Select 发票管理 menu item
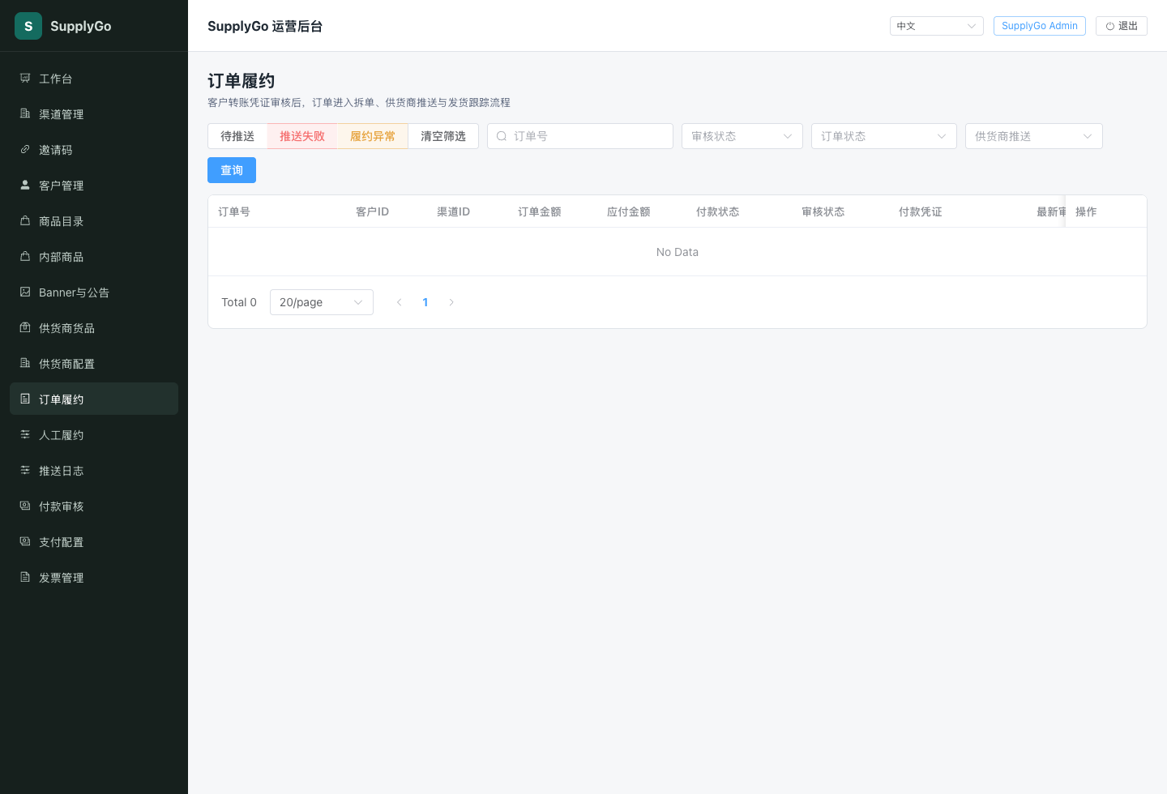The width and height of the screenshot is (1167, 794). [x=94, y=577]
